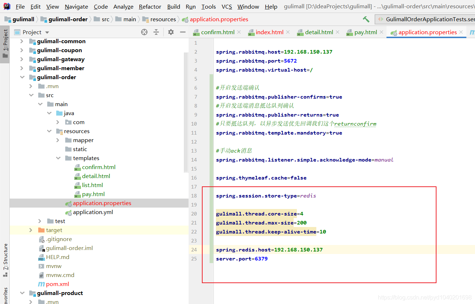Viewport: 475px width, 304px height.
Task: Click the collapse all icon in Project panel
Action: click(156, 32)
